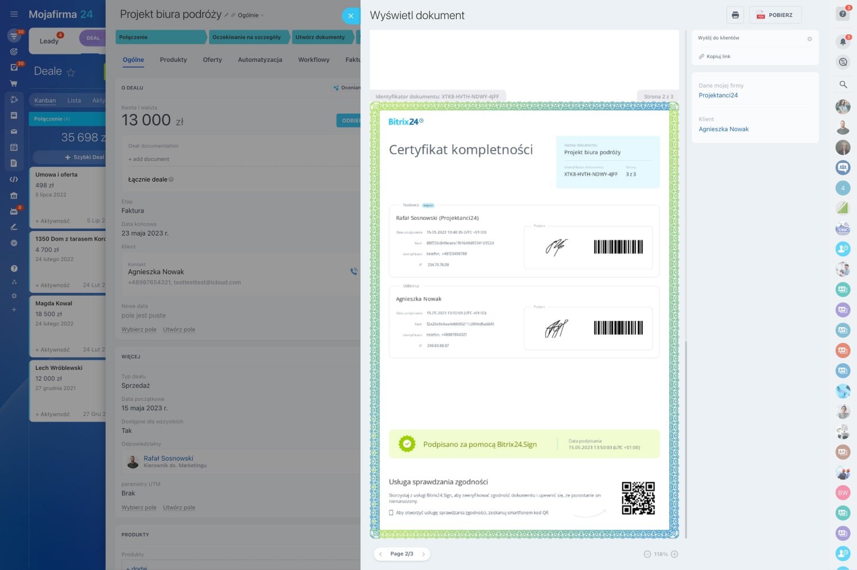Click the print document icon
Viewport: 857px width, 570px height.
click(735, 15)
